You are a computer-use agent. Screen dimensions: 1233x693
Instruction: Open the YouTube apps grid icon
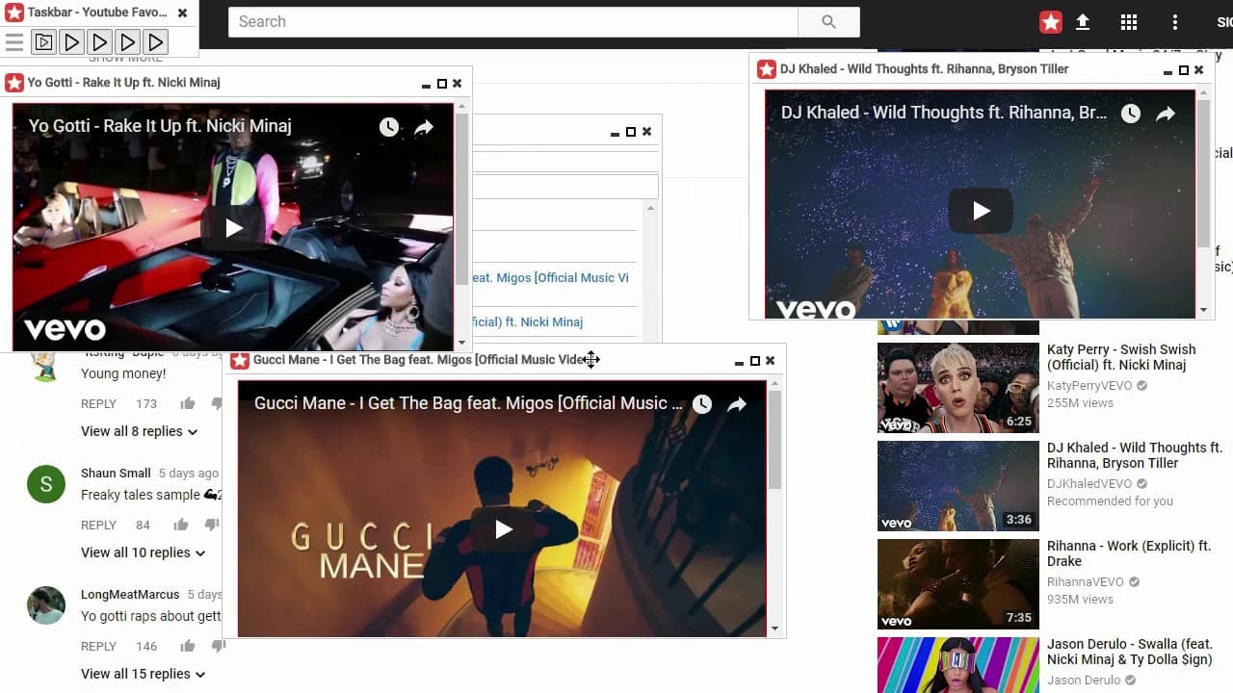tap(1129, 22)
